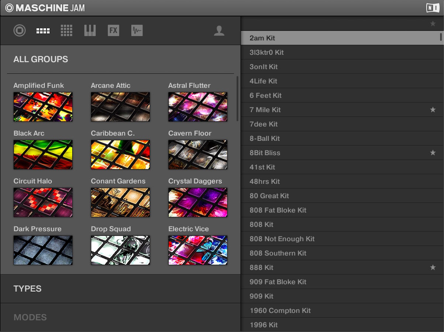Select the Projects browser icon
This screenshot has height=332, width=444.
click(20, 30)
